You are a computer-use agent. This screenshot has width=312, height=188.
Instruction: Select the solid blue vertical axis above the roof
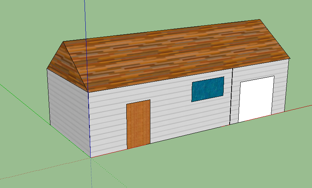(85, 19)
